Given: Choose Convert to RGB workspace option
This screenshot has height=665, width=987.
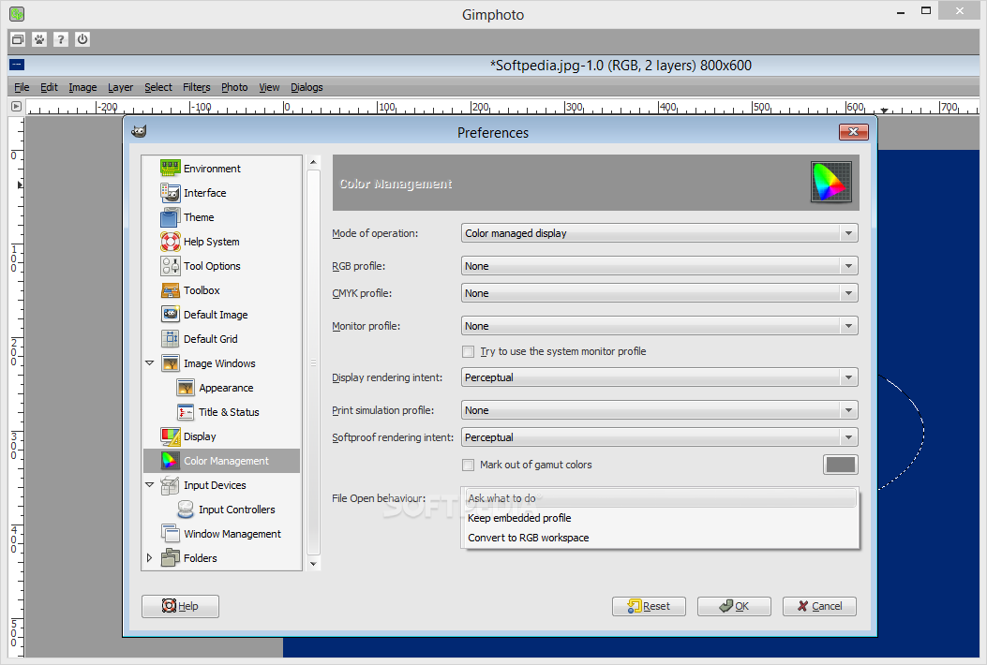Looking at the screenshot, I should click(x=660, y=538).
